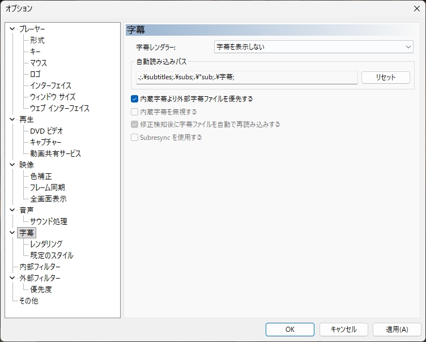This screenshot has height=342, width=426.
Task: Go to ウェブ インターフェイス settings
Action: [59, 108]
